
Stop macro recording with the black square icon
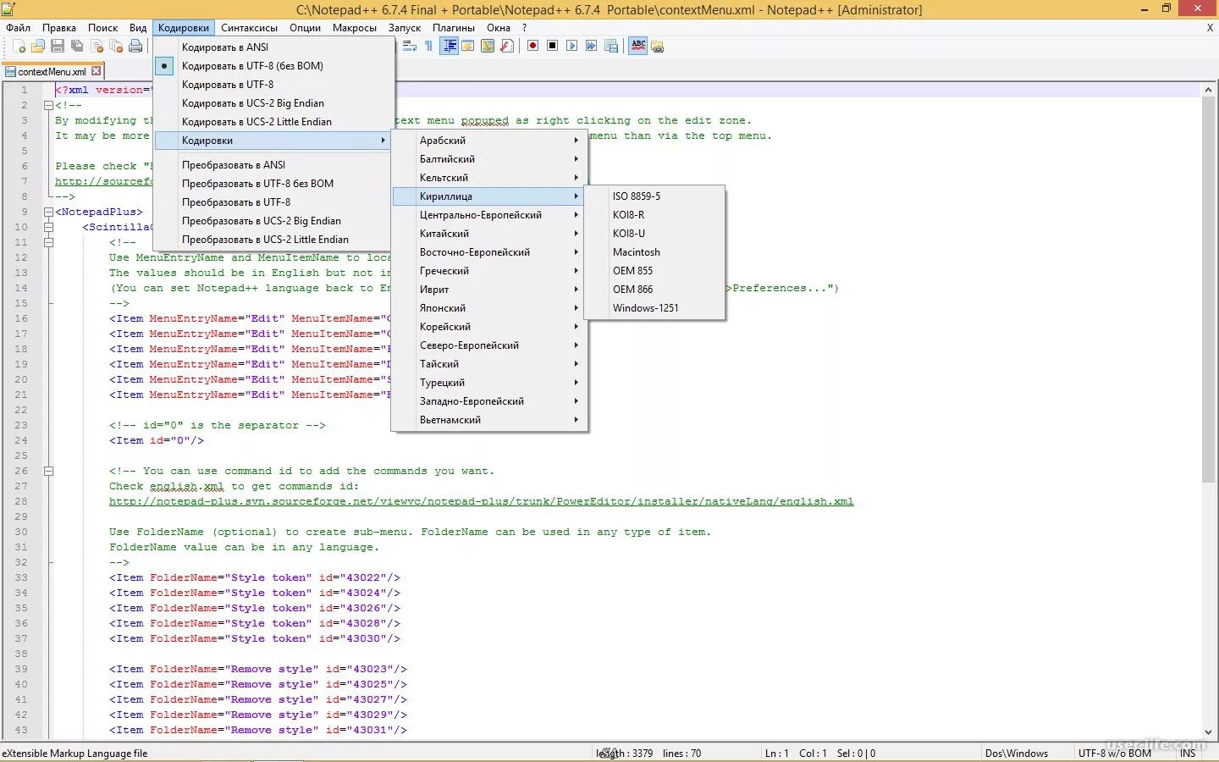pos(552,46)
